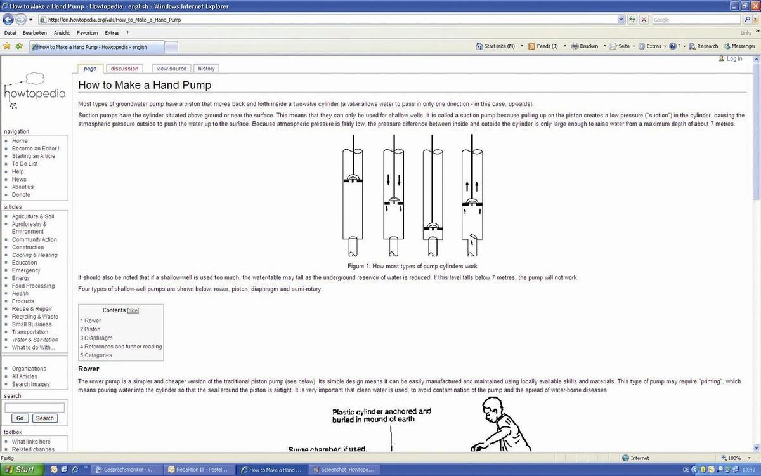The height and width of the screenshot is (476, 761).
Task: Go back with the browser Back arrow
Action: (8, 20)
